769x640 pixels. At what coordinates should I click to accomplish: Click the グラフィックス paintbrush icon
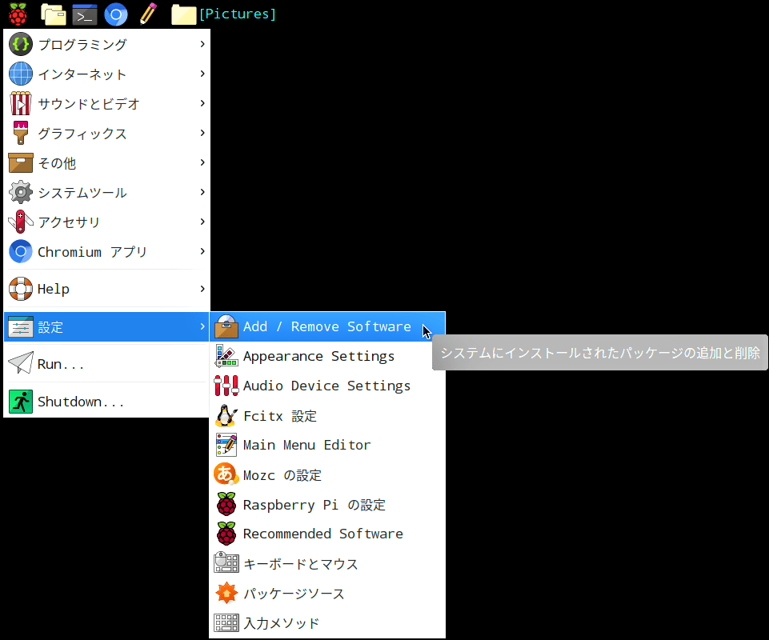point(21,133)
